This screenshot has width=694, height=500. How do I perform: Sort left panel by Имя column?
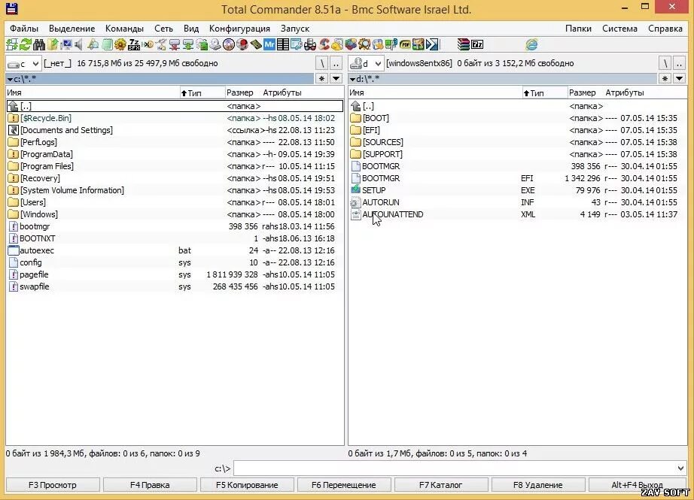point(93,92)
